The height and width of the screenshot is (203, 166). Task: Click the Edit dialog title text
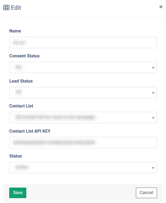click(x=16, y=8)
